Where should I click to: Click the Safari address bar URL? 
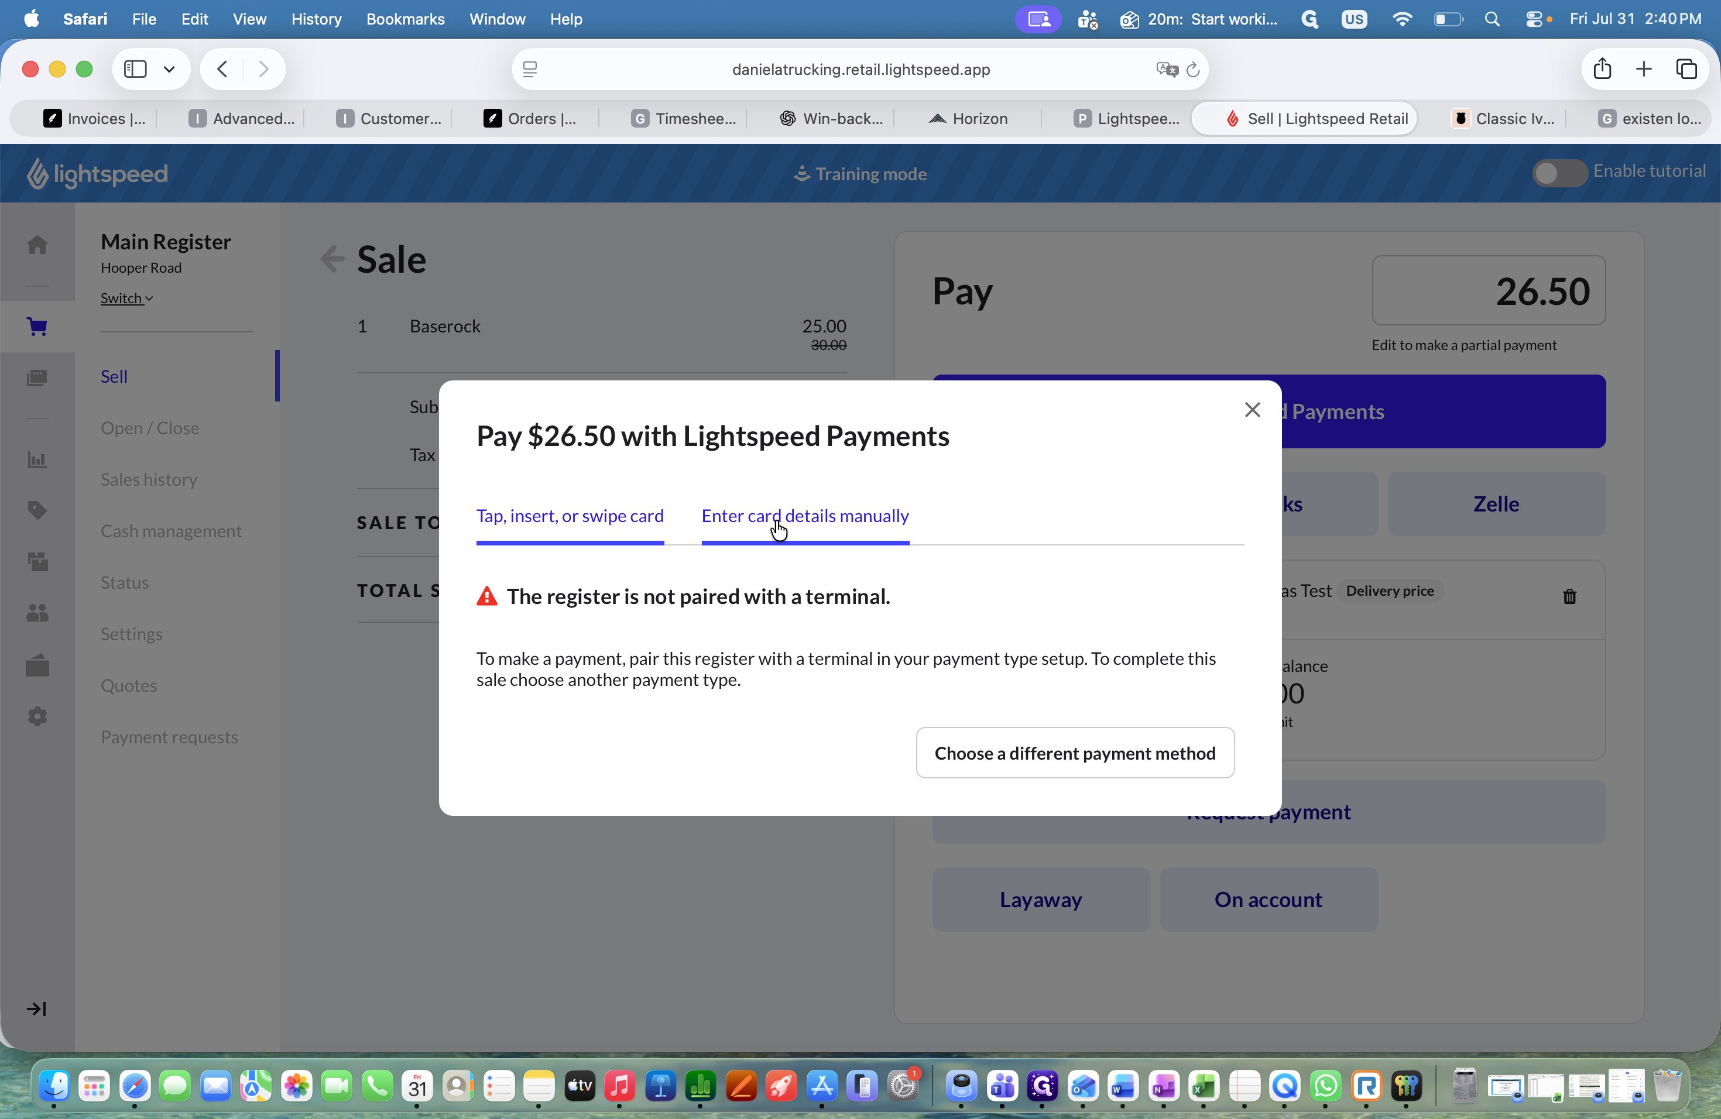point(860,70)
